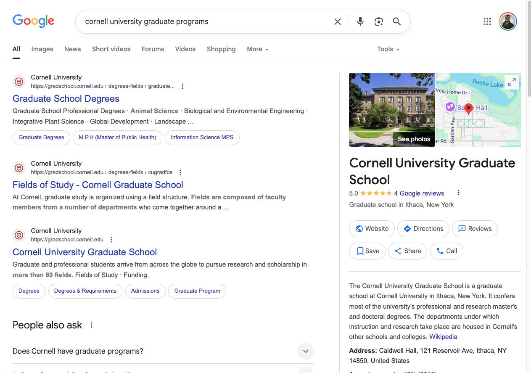
Task: Select the All tab
Action: pos(16,49)
